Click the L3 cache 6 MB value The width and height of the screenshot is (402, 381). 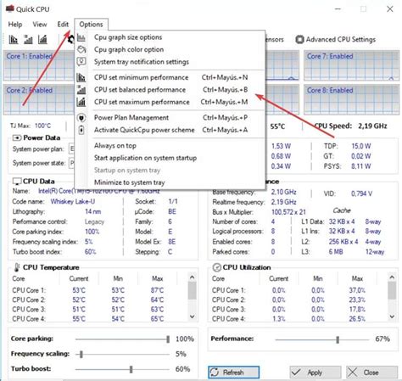pos(336,252)
